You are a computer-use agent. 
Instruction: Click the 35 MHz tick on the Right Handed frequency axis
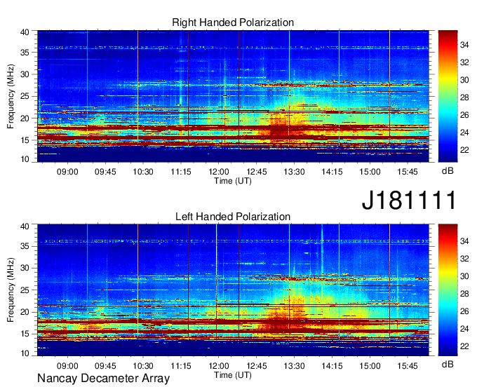[x=25, y=53]
